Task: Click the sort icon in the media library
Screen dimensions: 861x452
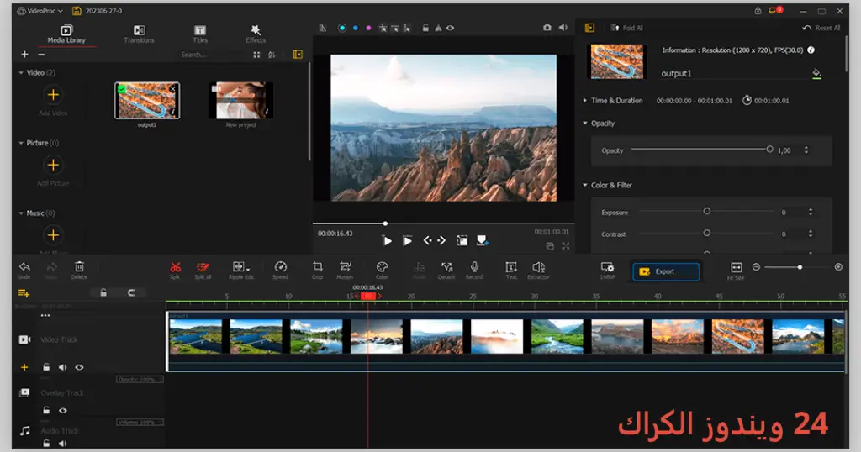Action: (x=272, y=55)
